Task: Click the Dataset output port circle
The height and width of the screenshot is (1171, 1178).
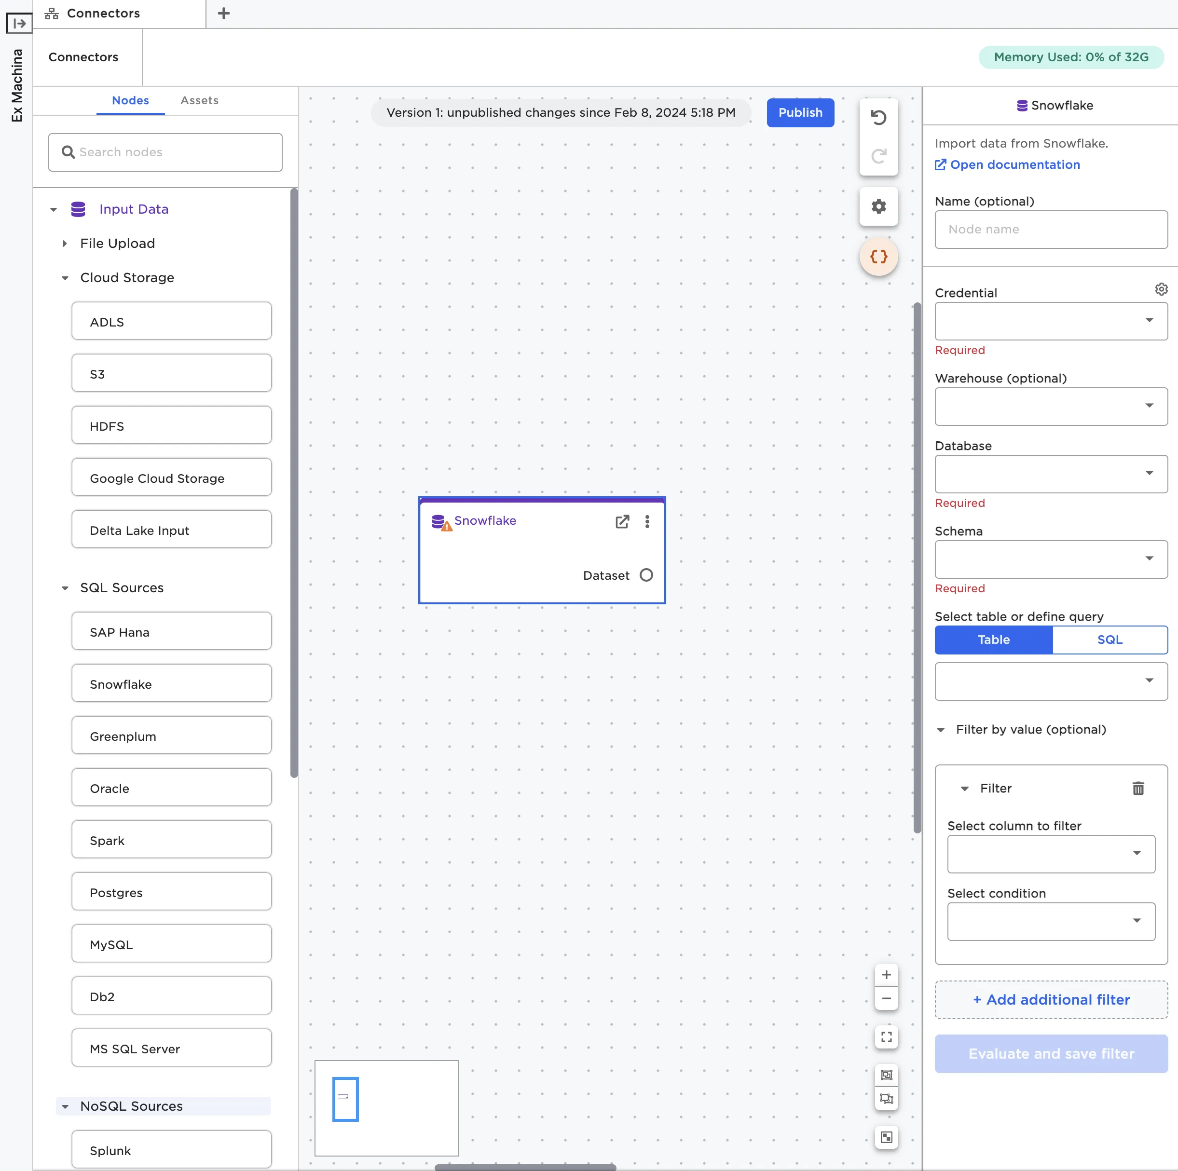Action: pos(646,575)
